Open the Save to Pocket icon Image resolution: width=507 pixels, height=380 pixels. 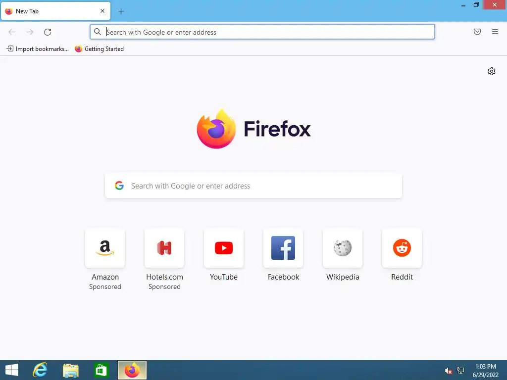coord(477,32)
